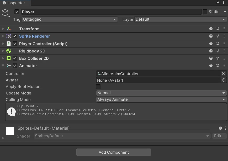This screenshot has width=228, height=161.
Task: Click the Player GameObject cube icon
Action: (5, 13)
